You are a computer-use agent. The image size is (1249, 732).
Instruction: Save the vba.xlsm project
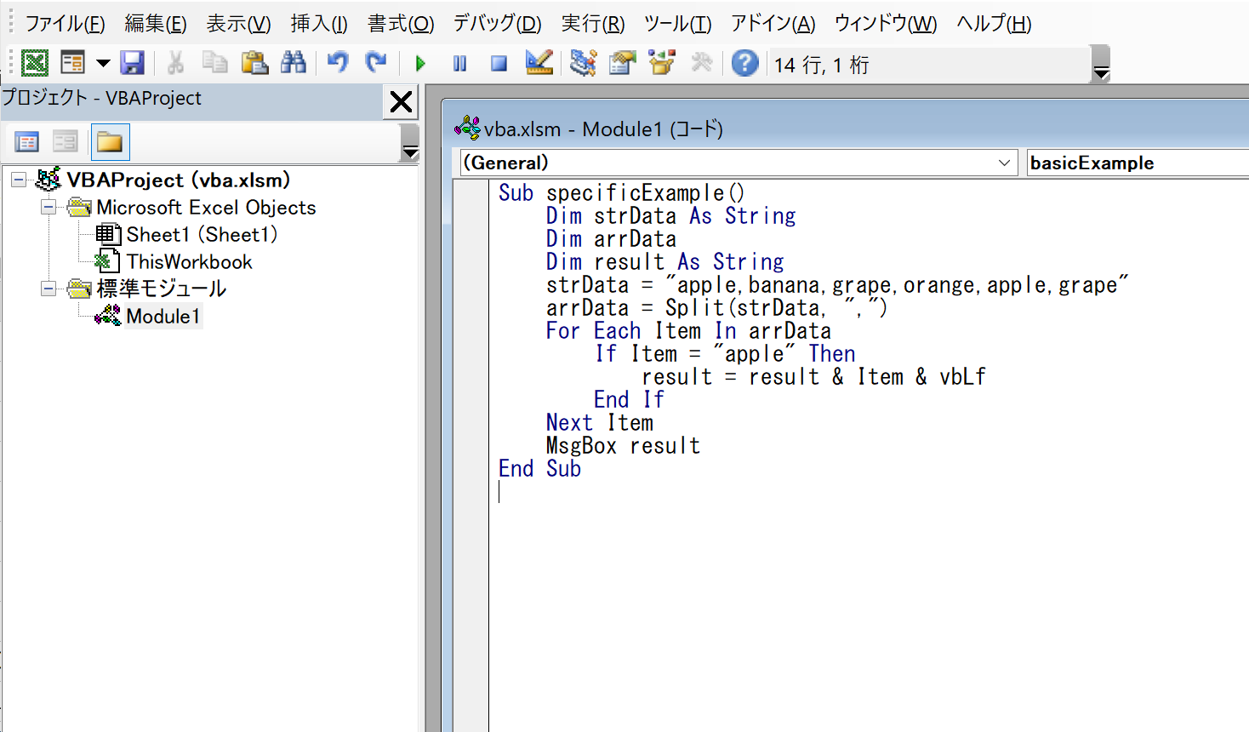[133, 63]
